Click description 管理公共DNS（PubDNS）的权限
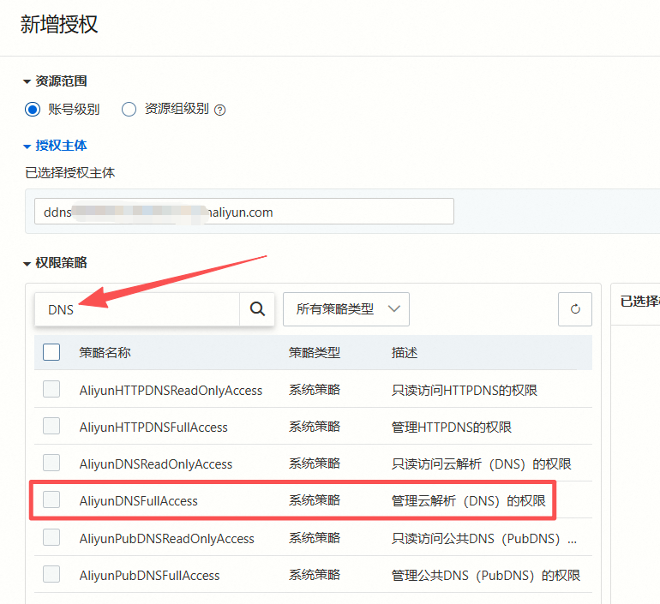This screenshot has width=660, height=604. tap(486, 575)
